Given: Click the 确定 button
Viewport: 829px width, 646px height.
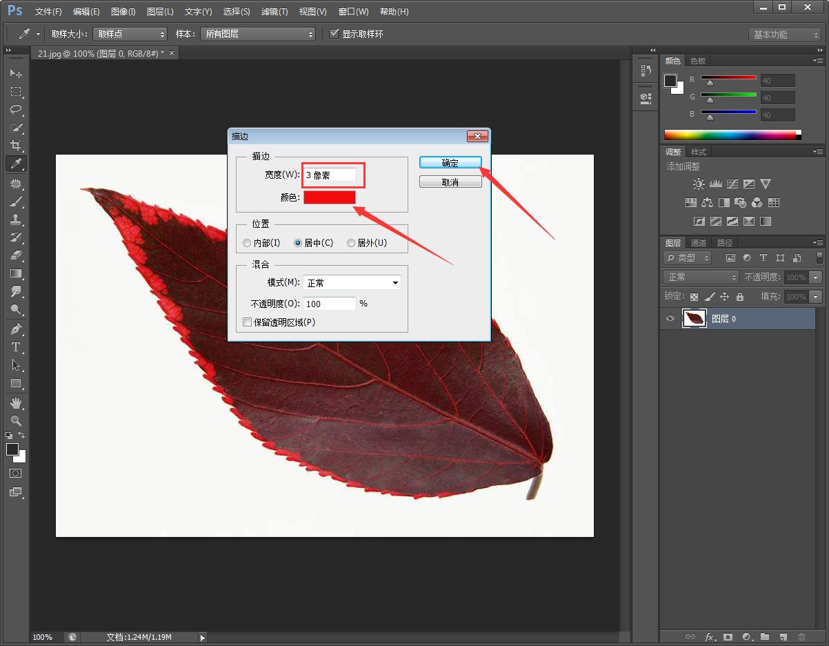Looking at the screenshot, I should point(450,163).
